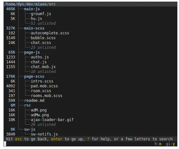The height and width of the screenshot is (149, 179).
Task: Click the 341 size of room.scss
Action: [12, 91]
